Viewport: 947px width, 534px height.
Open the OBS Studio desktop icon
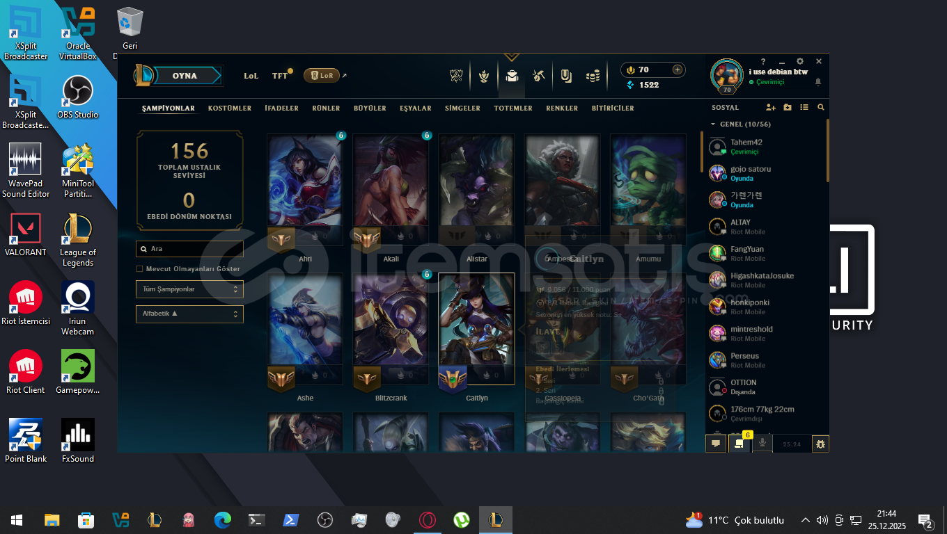pyautogui.click(x=78, y=97)
